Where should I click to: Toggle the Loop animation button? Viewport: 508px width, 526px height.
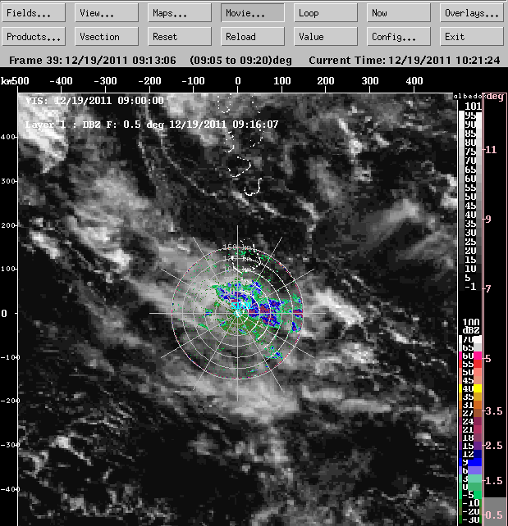(326, 13)
